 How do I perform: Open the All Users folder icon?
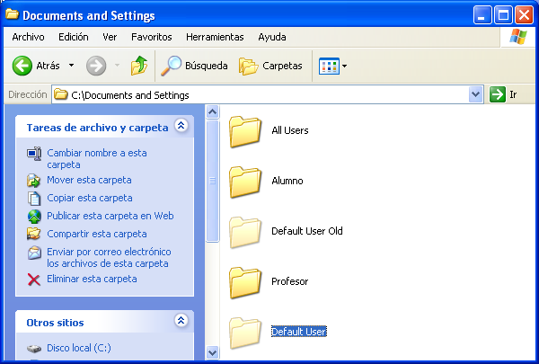click(244, 130)
